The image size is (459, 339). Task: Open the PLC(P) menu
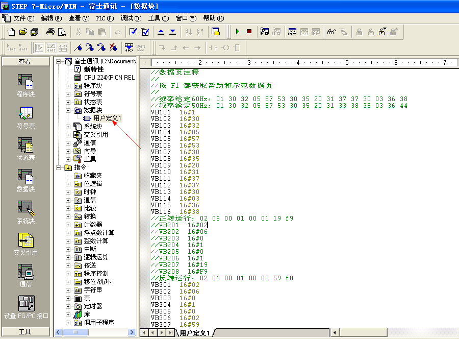click(104, 18)
